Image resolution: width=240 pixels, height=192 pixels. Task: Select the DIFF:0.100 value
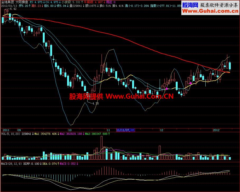pos(31,164)
